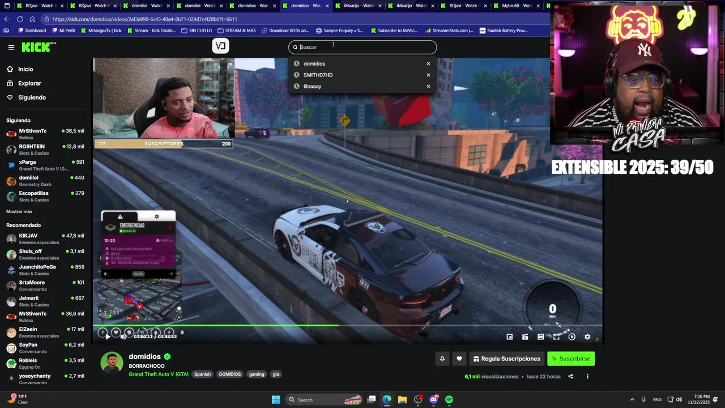Click the Kick logo
The width and height of the screenshot is (725, 408).
(x=39, y=47)
